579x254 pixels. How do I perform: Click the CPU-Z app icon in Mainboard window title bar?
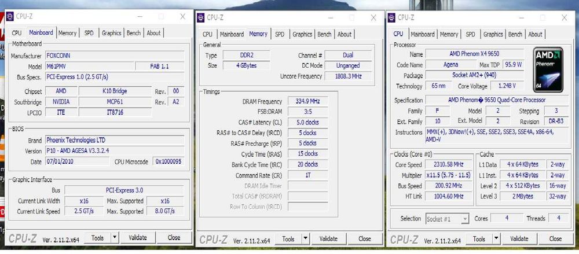(10, 16)
